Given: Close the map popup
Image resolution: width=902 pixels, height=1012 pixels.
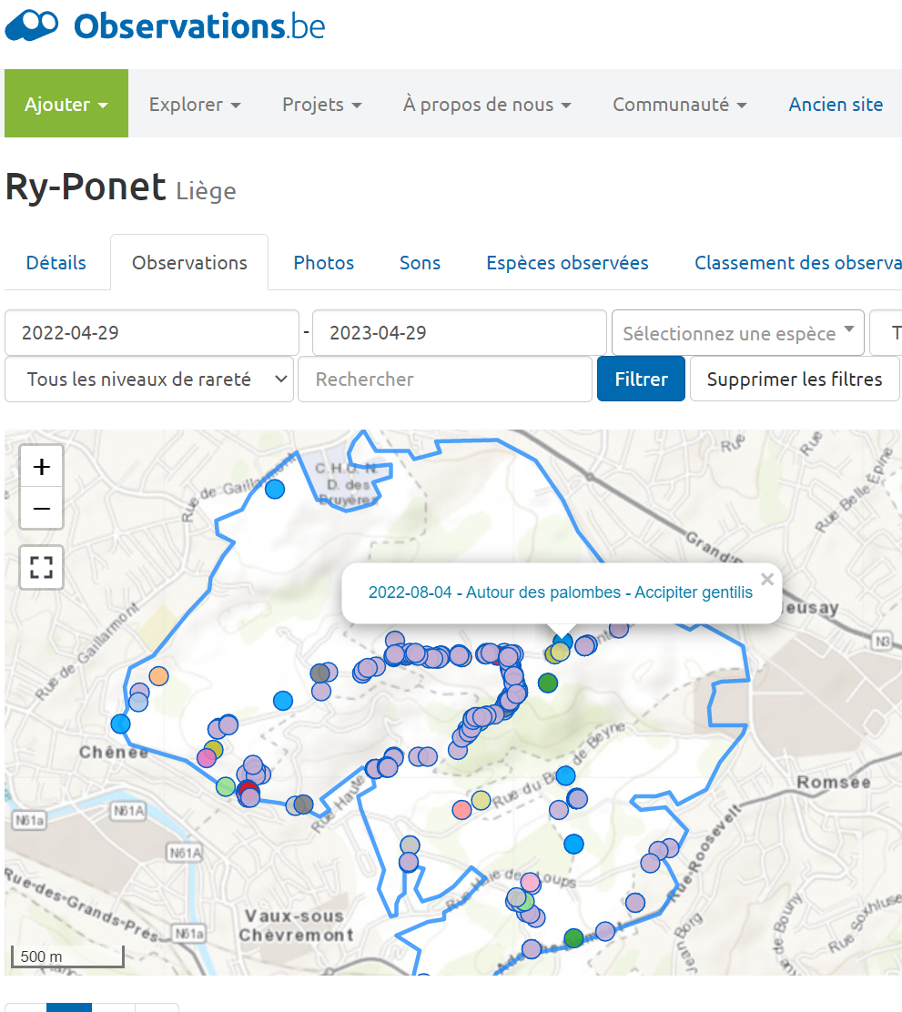Looking at the screenshot, I should [x=767, y=580].
